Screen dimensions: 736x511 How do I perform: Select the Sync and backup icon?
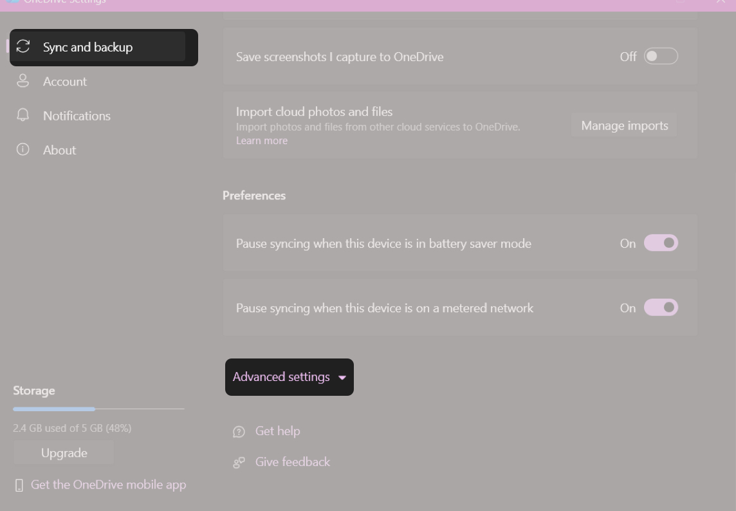[23, 46]
